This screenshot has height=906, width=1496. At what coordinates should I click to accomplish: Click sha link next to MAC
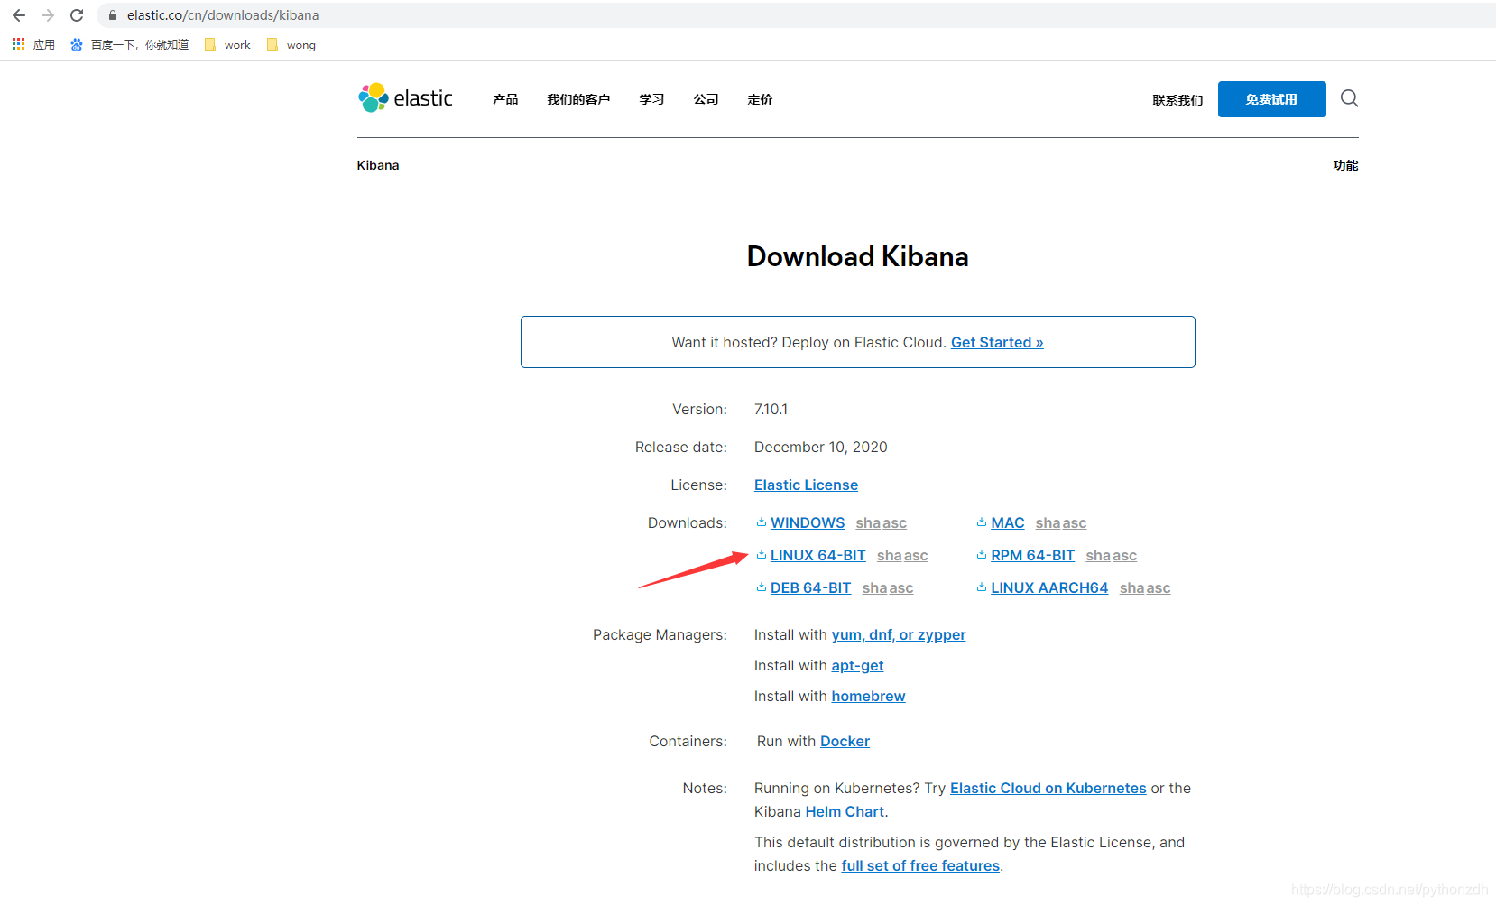click(1048, 522)
